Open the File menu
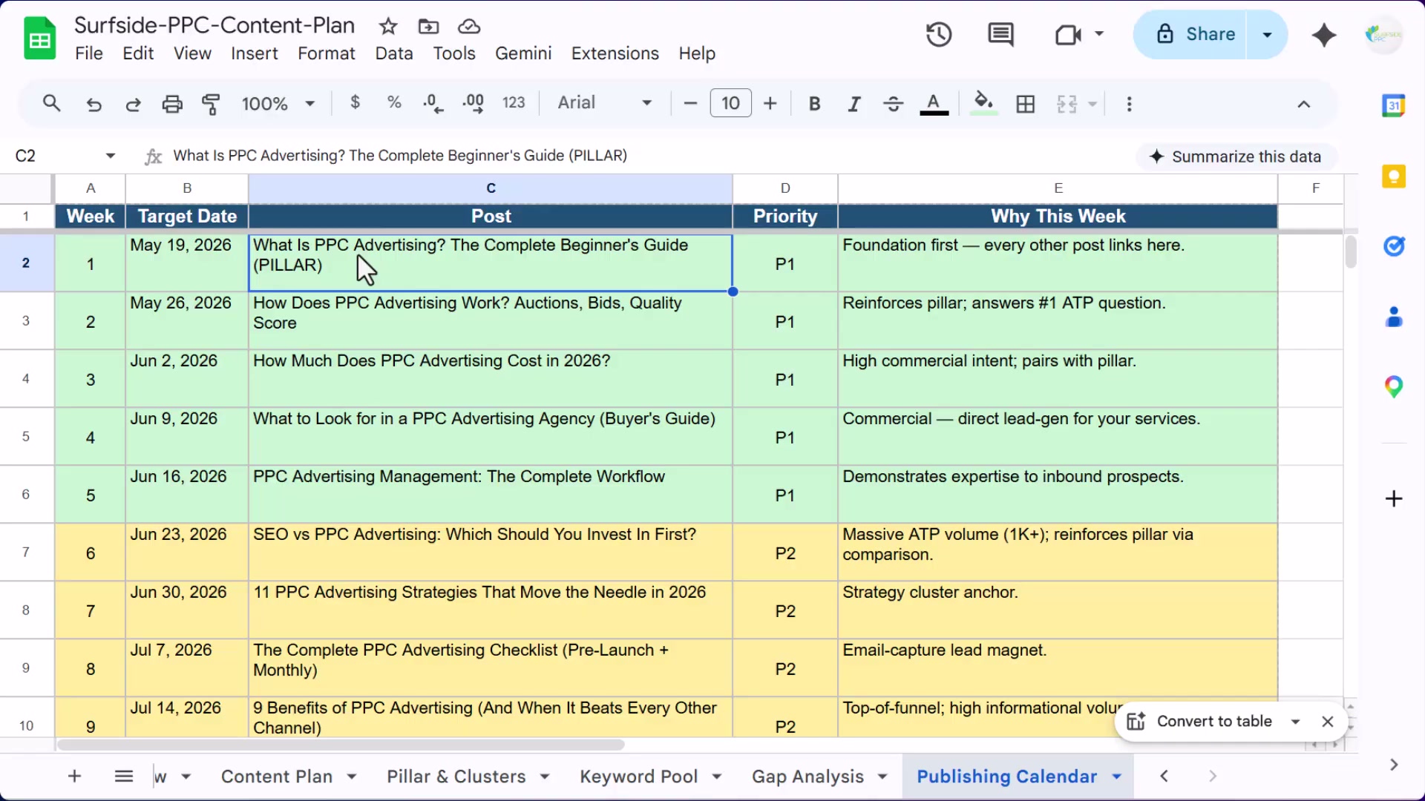Screen dimensions: 1425x801 [89, 53]
